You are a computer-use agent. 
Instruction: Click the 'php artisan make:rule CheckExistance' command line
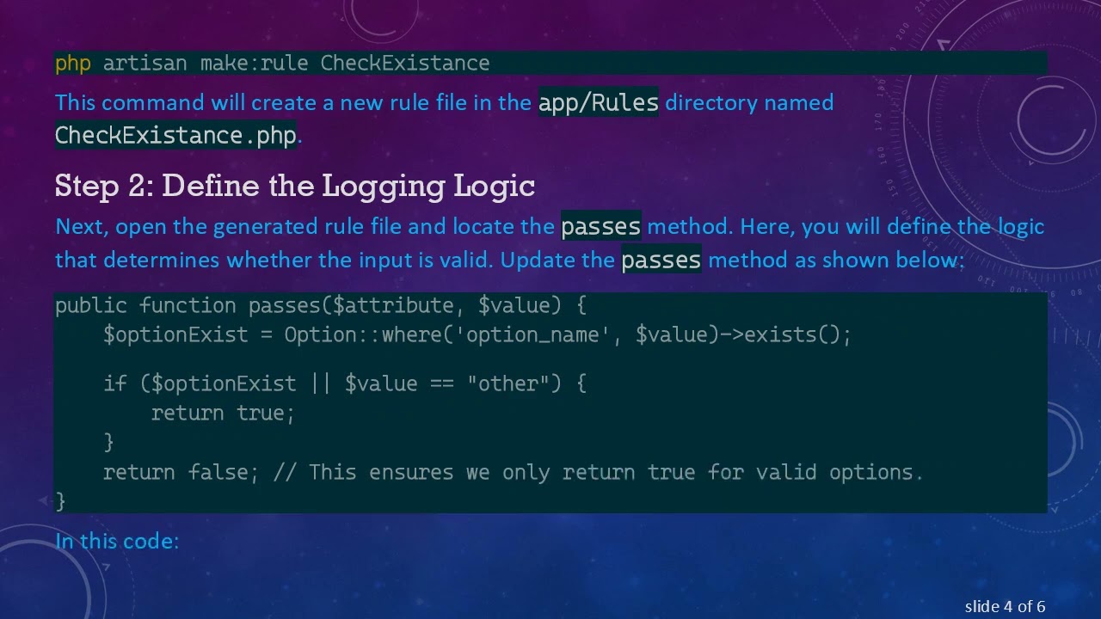[272, 63]
